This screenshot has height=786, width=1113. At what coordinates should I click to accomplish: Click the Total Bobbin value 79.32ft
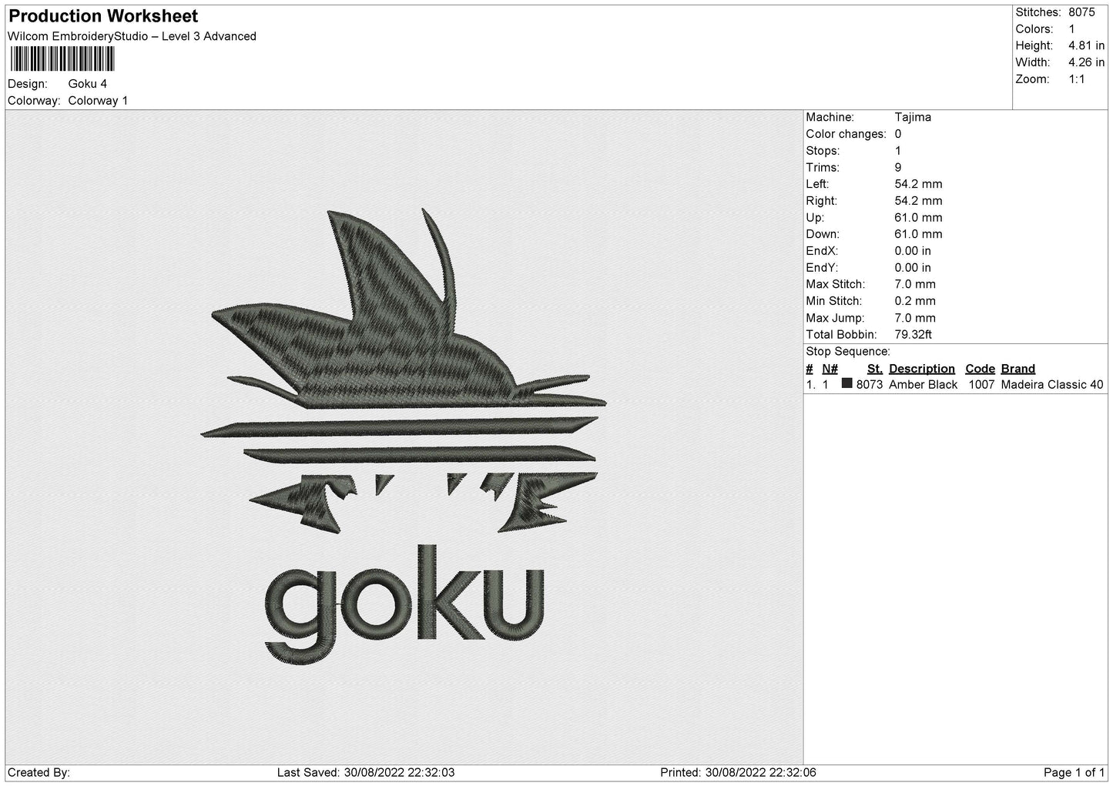[913, 335]
